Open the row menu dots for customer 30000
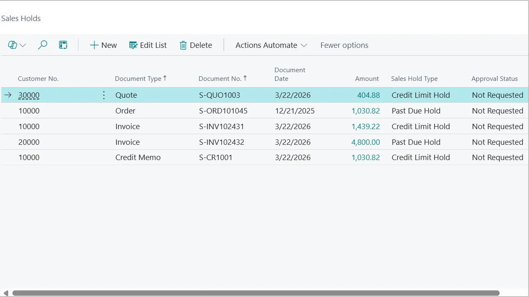The width and height of the screenshot is (529, 297). [x=104, y=95]
